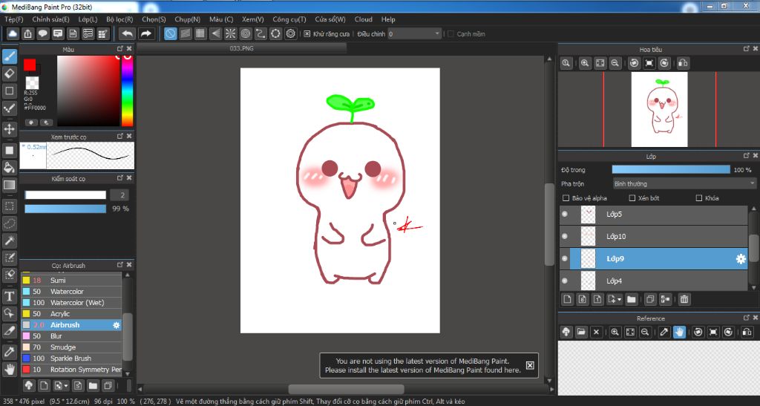This screenshot has height=406, width=760.
Task: Select the Eyedropper tool
Action: point(9,352)
